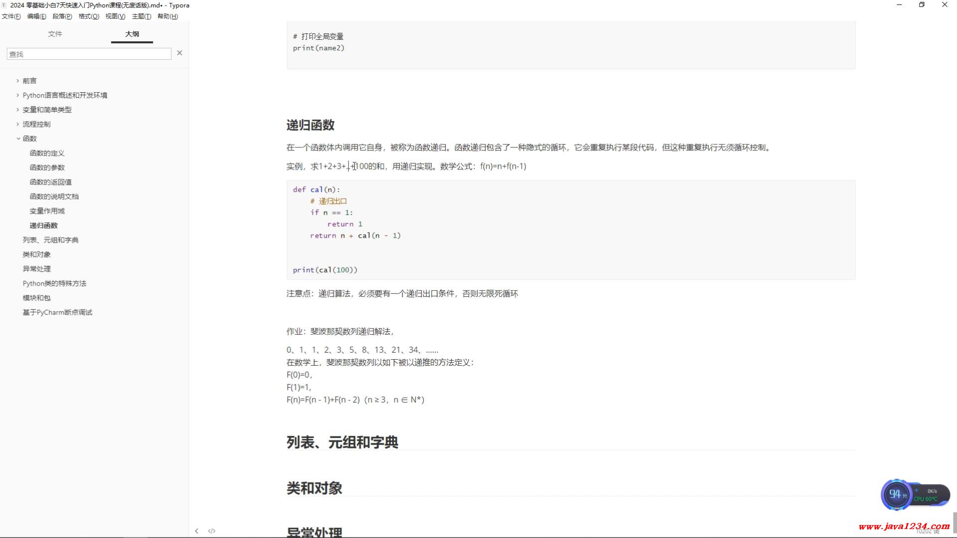Screen dimensions: 957x538
Task: Jump to 变量作用域 in outline
Action: point(47,211)
